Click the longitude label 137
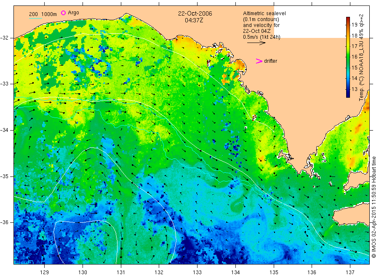The width and height of the screenshot is (379, 278). [x=350, y=272]
